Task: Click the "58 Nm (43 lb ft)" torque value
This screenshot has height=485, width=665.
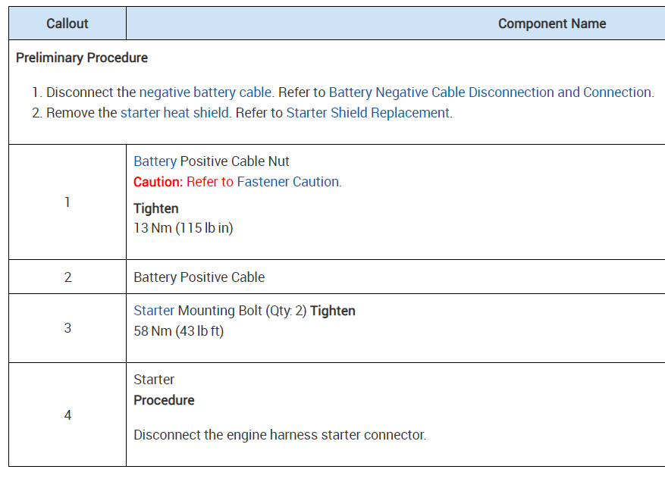Action: pos(178,331)
